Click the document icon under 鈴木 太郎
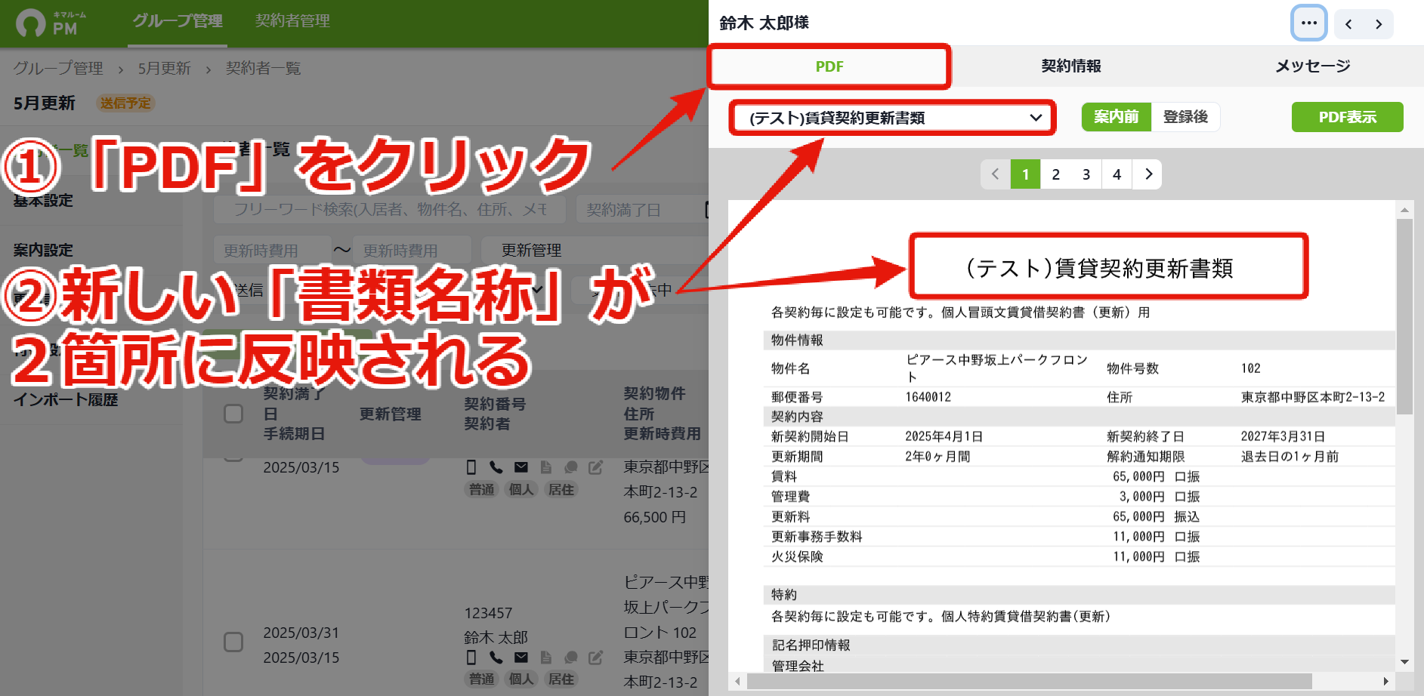This screenshot has width=1424, height=696. click(546, 658)
